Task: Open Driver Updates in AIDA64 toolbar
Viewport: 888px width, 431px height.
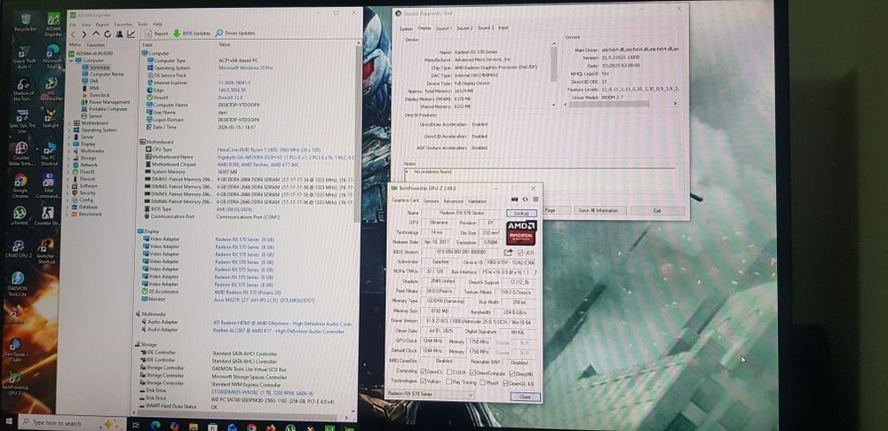Action: pos(235,34)
